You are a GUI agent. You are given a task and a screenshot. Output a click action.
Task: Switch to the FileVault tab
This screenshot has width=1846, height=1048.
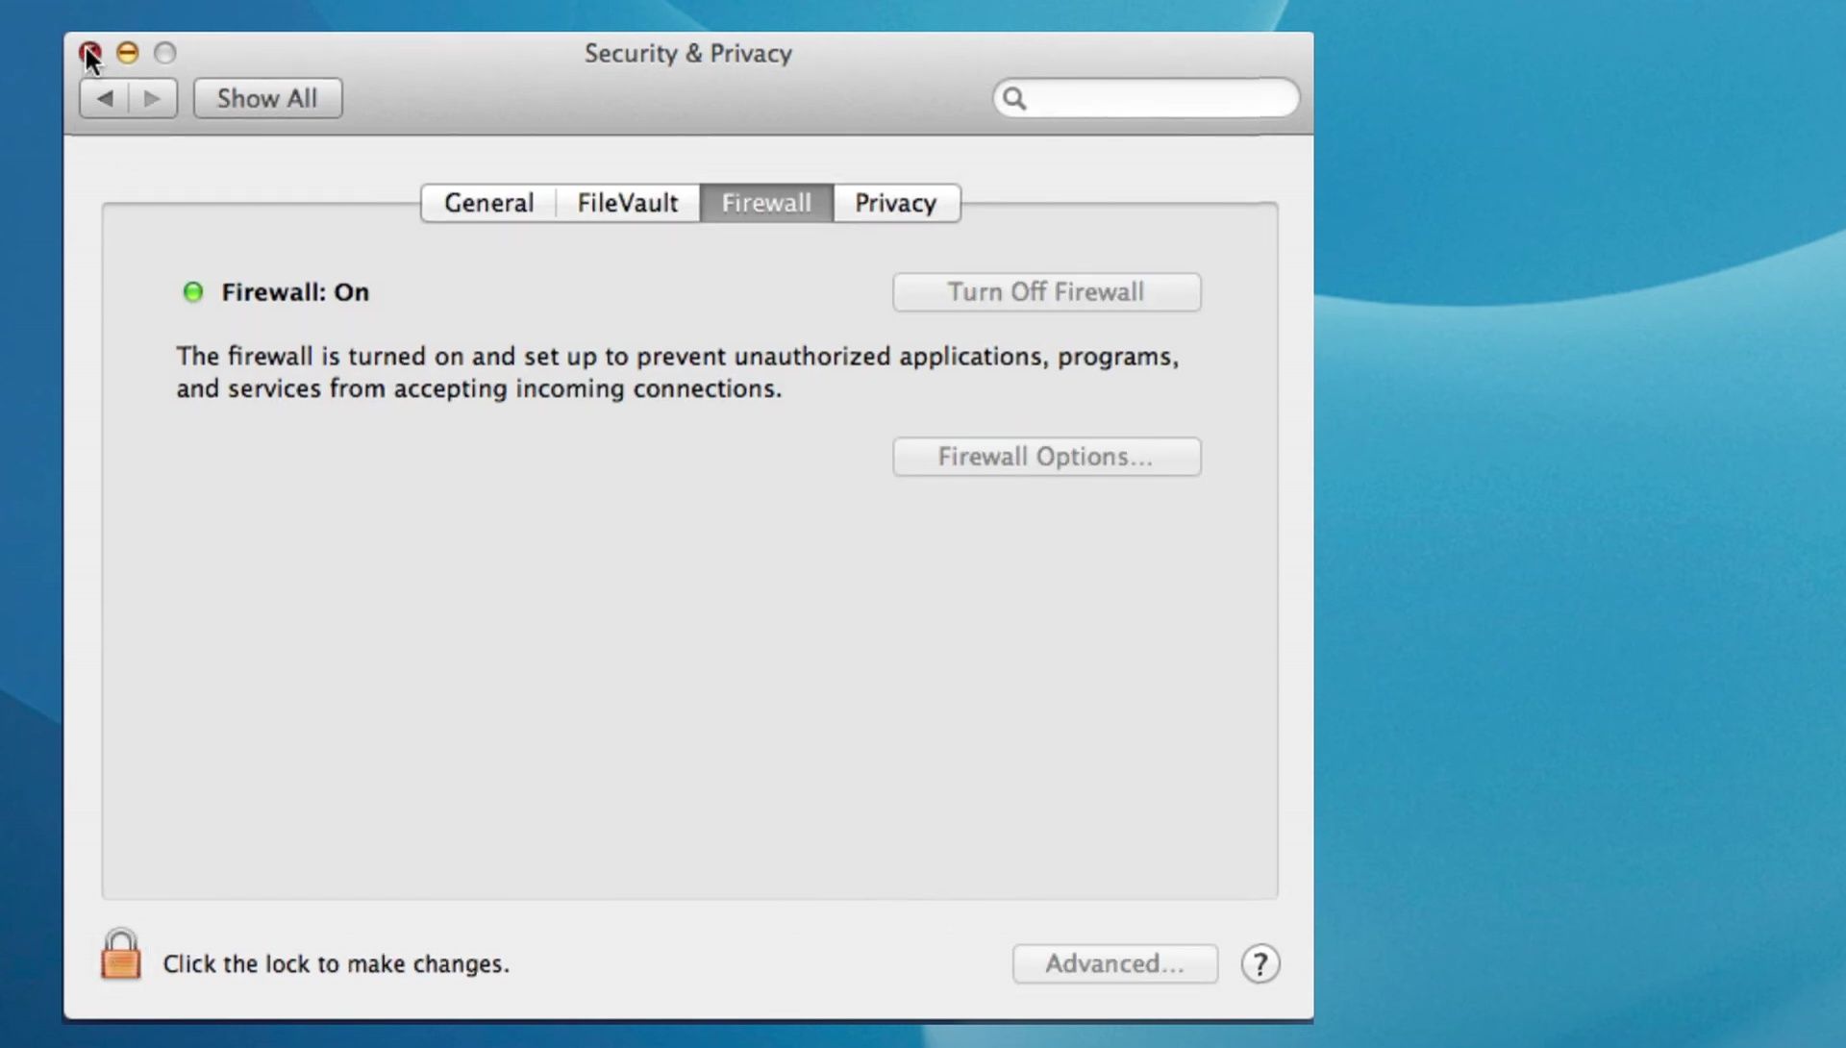[628, 203]
